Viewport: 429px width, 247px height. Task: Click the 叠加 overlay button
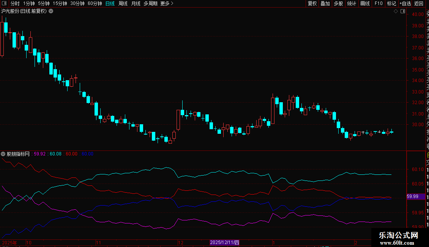point(325,3)
